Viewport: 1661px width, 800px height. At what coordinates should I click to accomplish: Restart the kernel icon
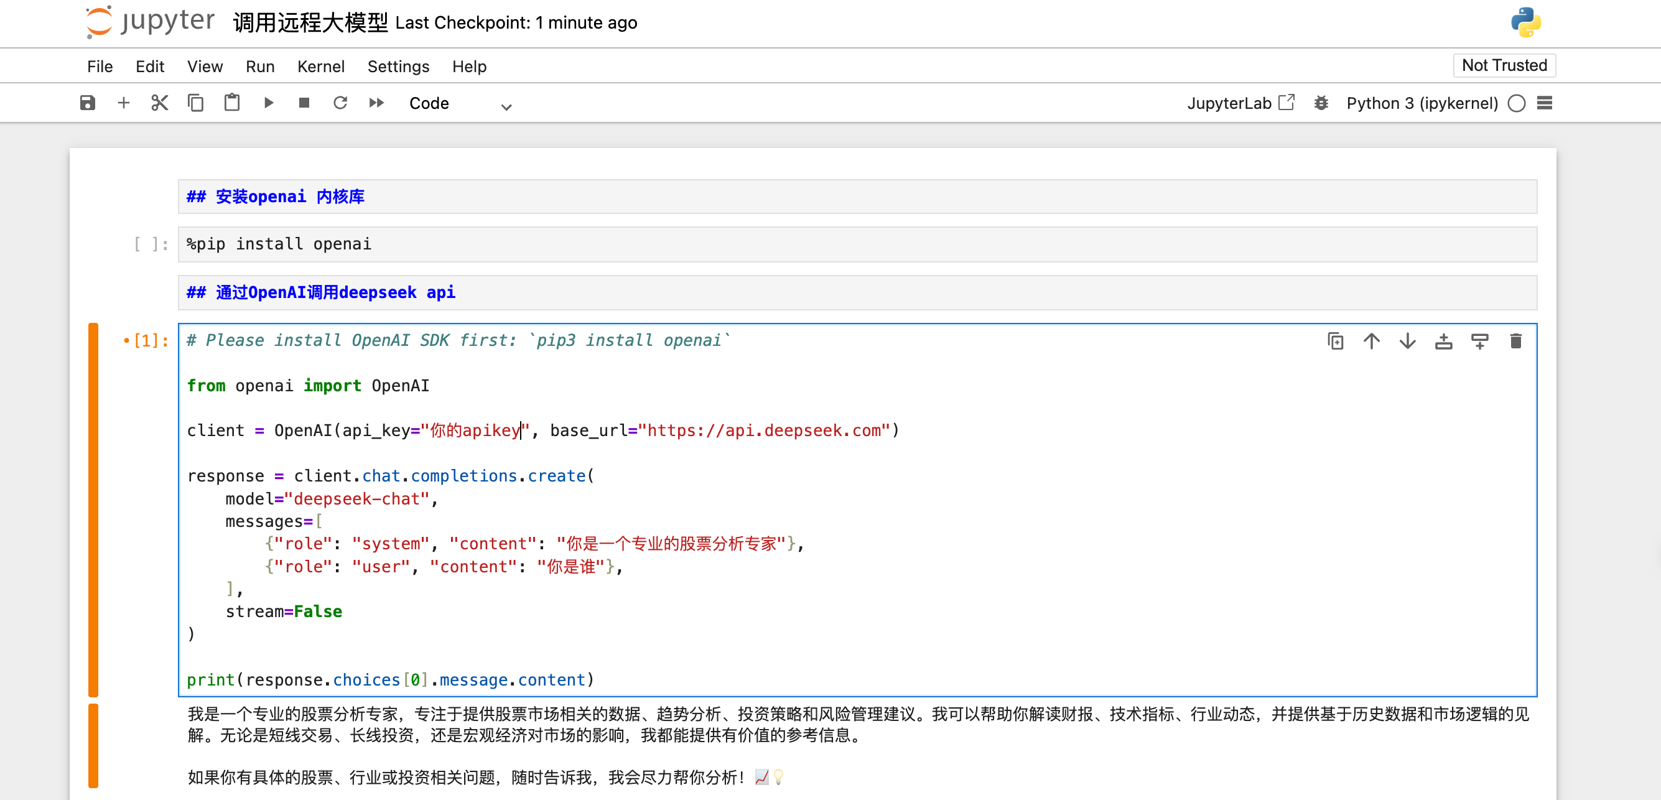[x=340, y=103]
